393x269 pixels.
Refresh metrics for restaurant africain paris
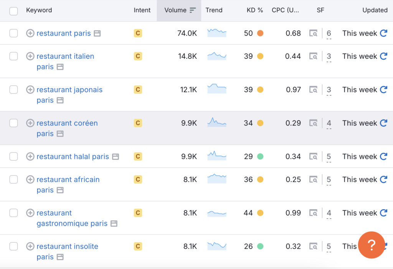point(384,180)
